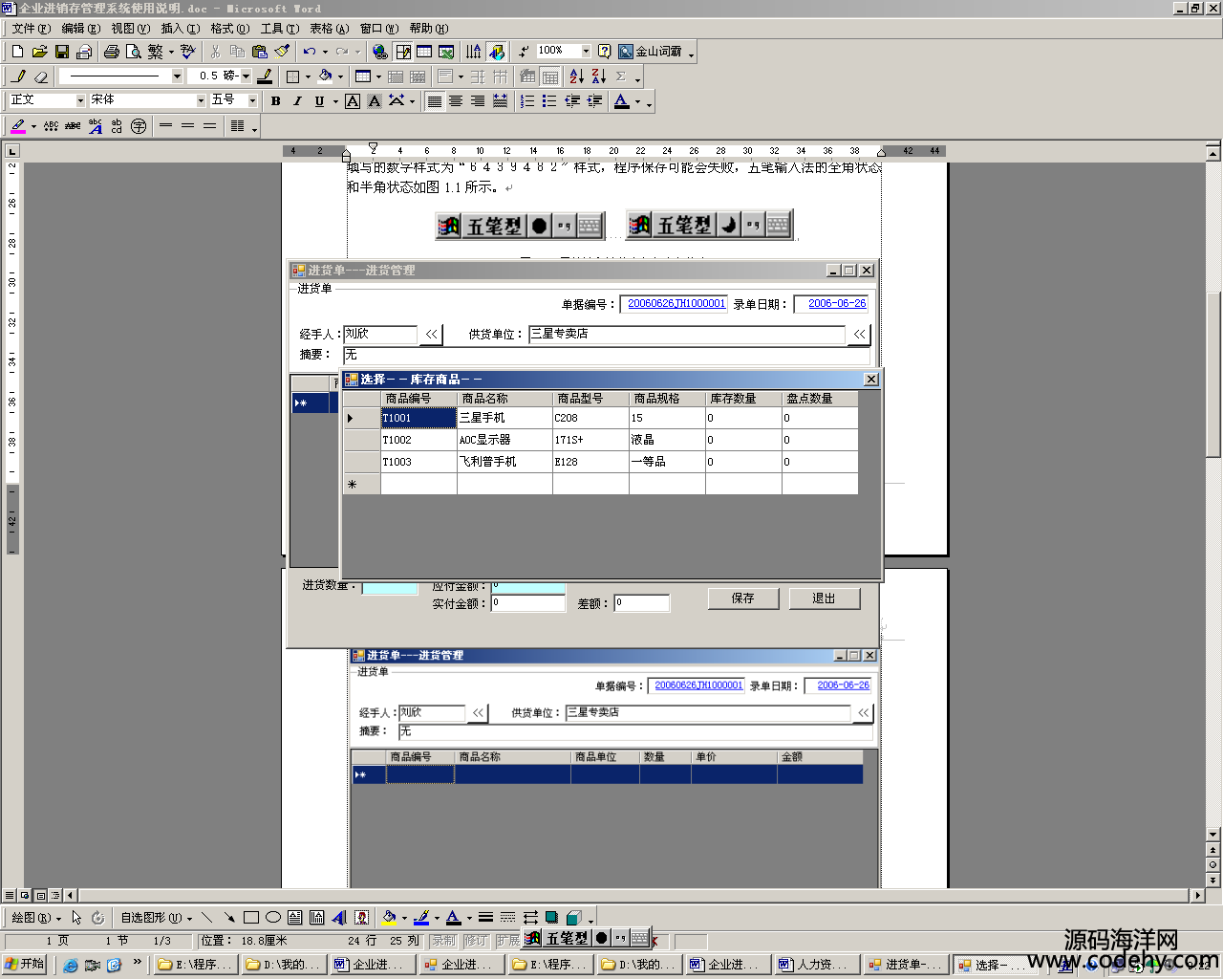The image size is (1223, 979).
Task: Insert Clip Art from drawing toolbar
Action: tap(361, 918)
